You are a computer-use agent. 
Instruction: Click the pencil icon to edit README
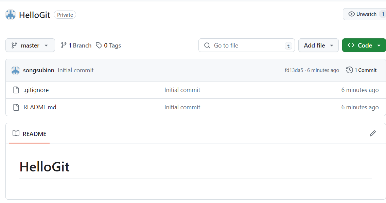[373, 133]
